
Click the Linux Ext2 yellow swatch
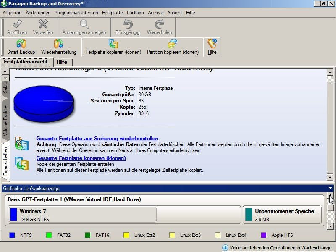pyautogui.click(x=126, y=235)
